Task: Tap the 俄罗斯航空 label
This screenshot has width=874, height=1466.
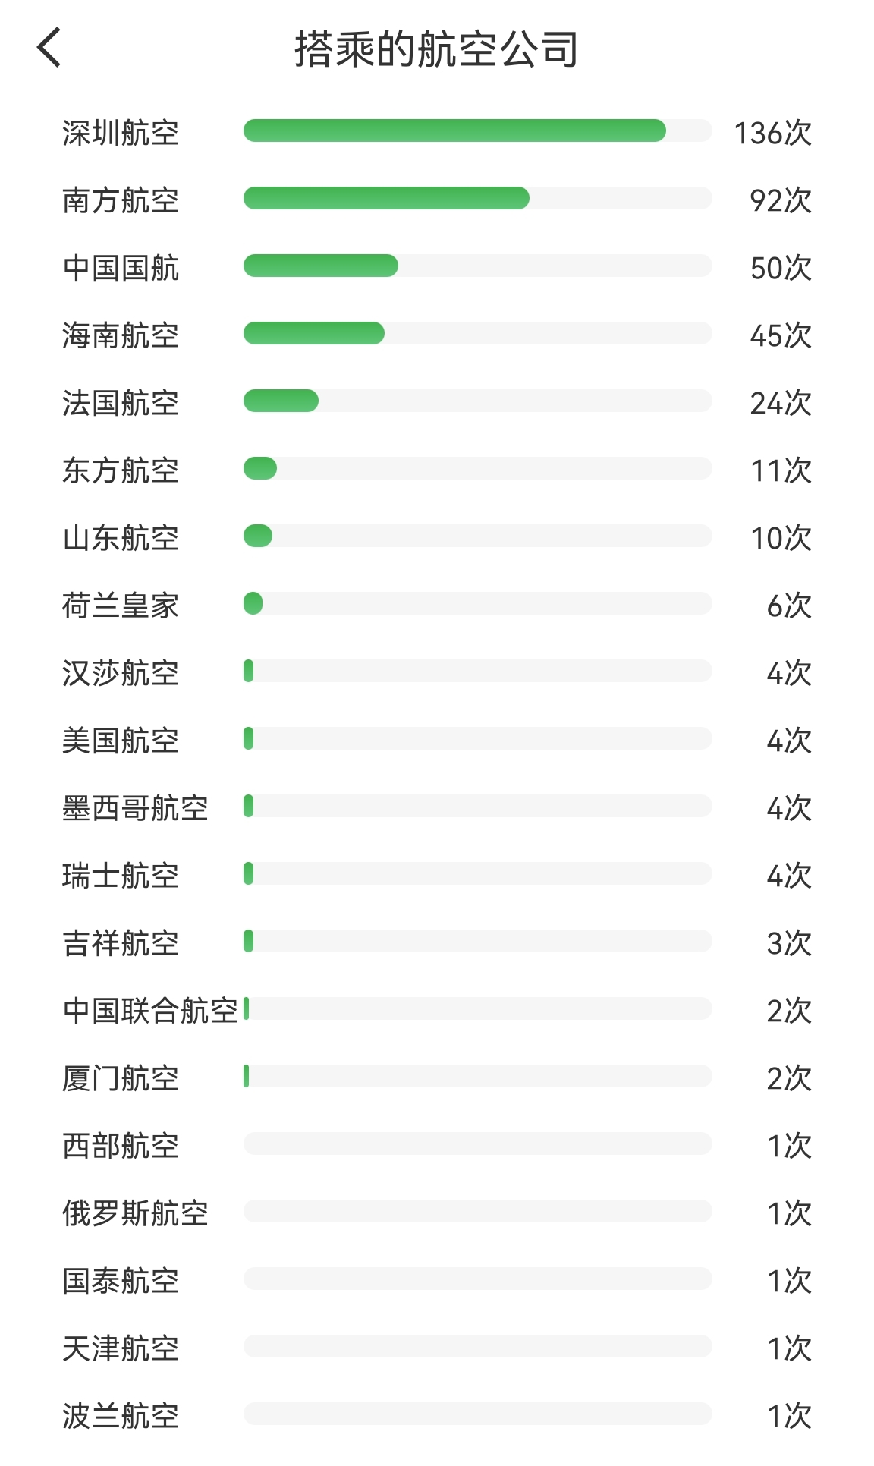Action: 135,1213
